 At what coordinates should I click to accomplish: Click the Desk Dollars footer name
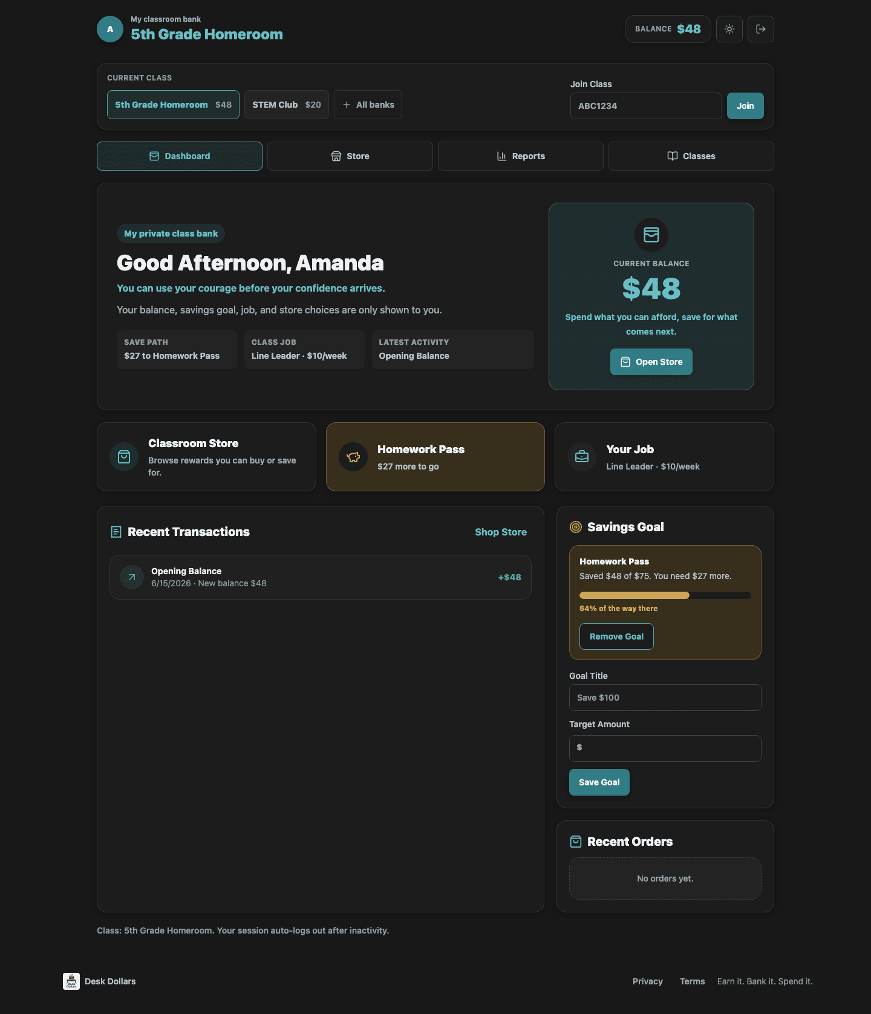110,981
